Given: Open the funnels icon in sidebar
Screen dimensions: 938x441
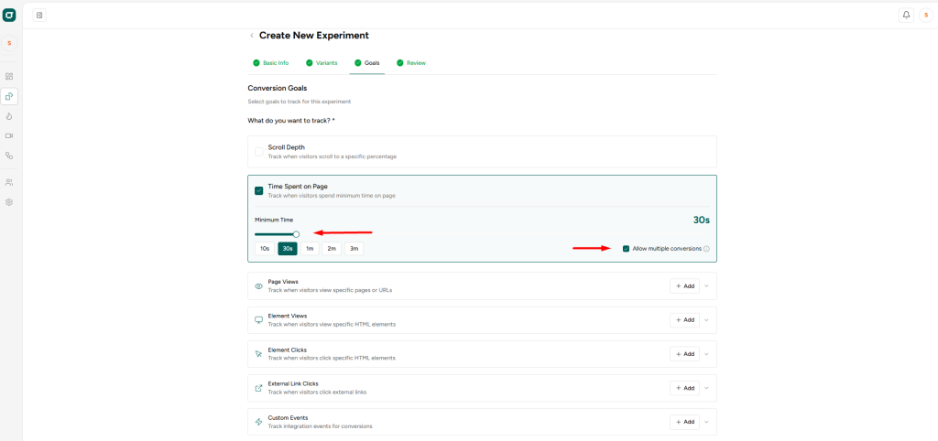Looking at the screenshot, I should tap(9, 156).
